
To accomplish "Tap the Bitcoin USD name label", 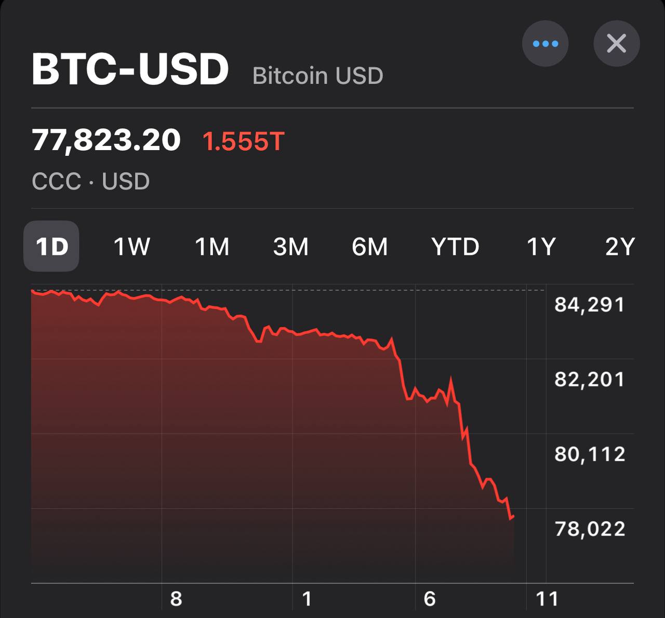I will (x=317, y=76).
